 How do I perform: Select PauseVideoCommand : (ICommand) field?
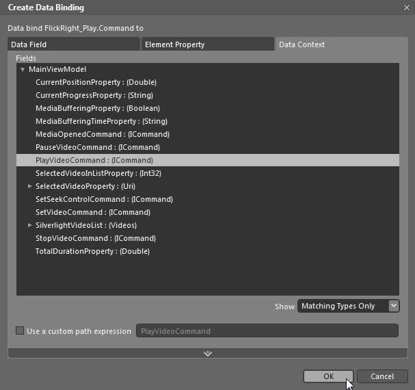point(98,147)
